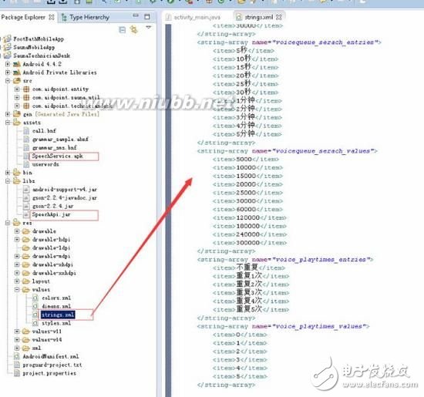Viewport: 424px width, 397px height.
Task: Select SpeechService.apk in assets
Action: [57, 156]
